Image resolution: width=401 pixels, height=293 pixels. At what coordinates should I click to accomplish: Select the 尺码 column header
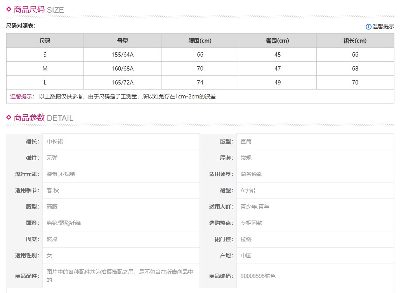point(45,41)
